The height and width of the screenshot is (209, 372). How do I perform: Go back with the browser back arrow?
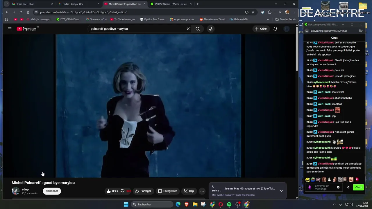click(x=7, y=12)
